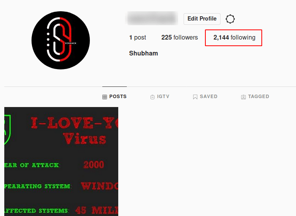Open the I-LOVE-YOU Virus post thumbnail
The height and width of the screenshot is (216, 296).
tap(61, 161)
